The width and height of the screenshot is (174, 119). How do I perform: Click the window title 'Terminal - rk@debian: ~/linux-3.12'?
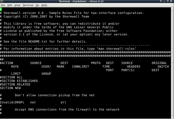(81, 1)
